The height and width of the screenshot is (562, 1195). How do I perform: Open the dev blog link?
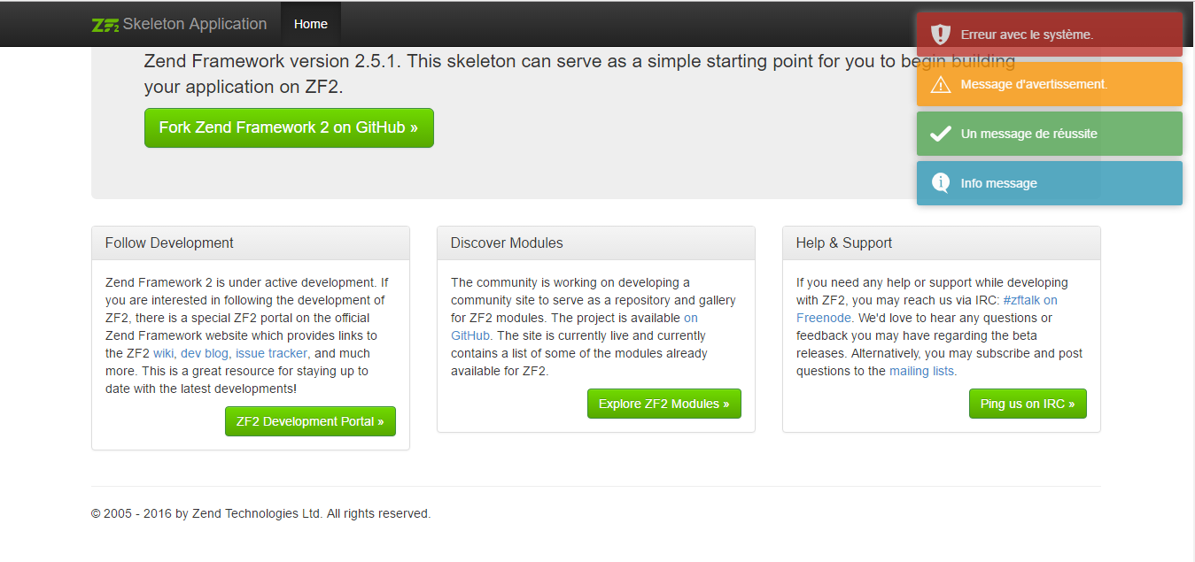tap(206, 353)
